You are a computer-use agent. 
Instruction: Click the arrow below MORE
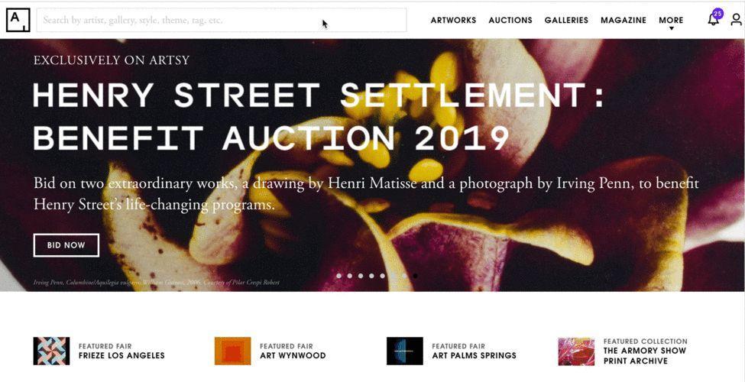[672, 28]
